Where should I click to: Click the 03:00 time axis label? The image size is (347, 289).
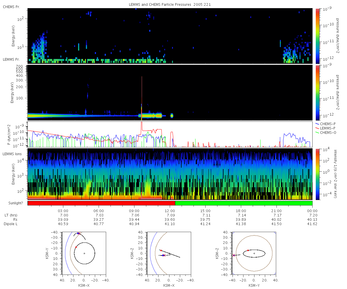coord(63,211)
